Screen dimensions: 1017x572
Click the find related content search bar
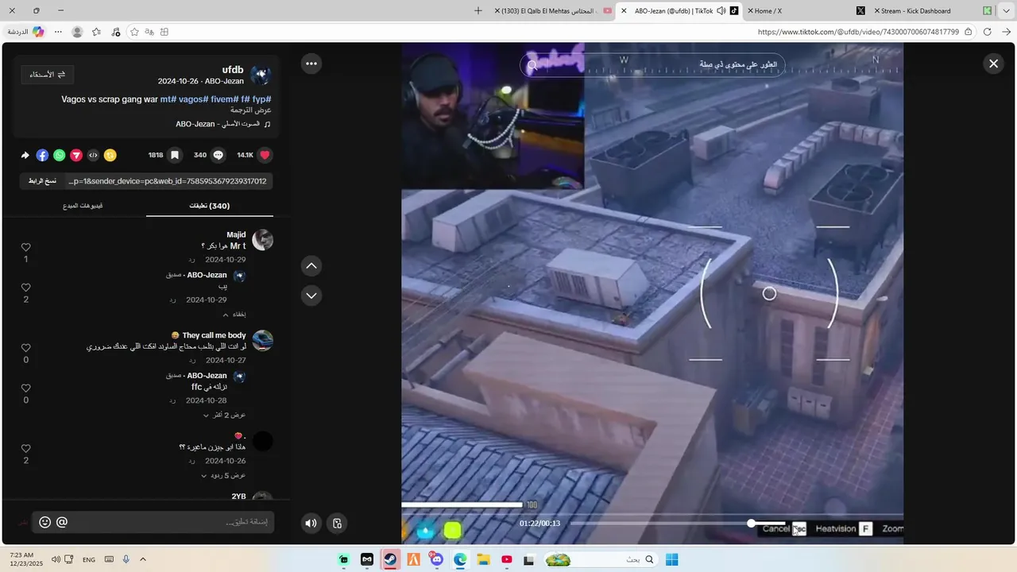pos(652,64)
